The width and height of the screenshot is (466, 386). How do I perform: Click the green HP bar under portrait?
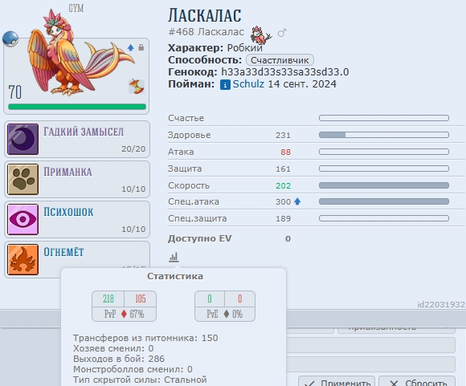(77, 107)
